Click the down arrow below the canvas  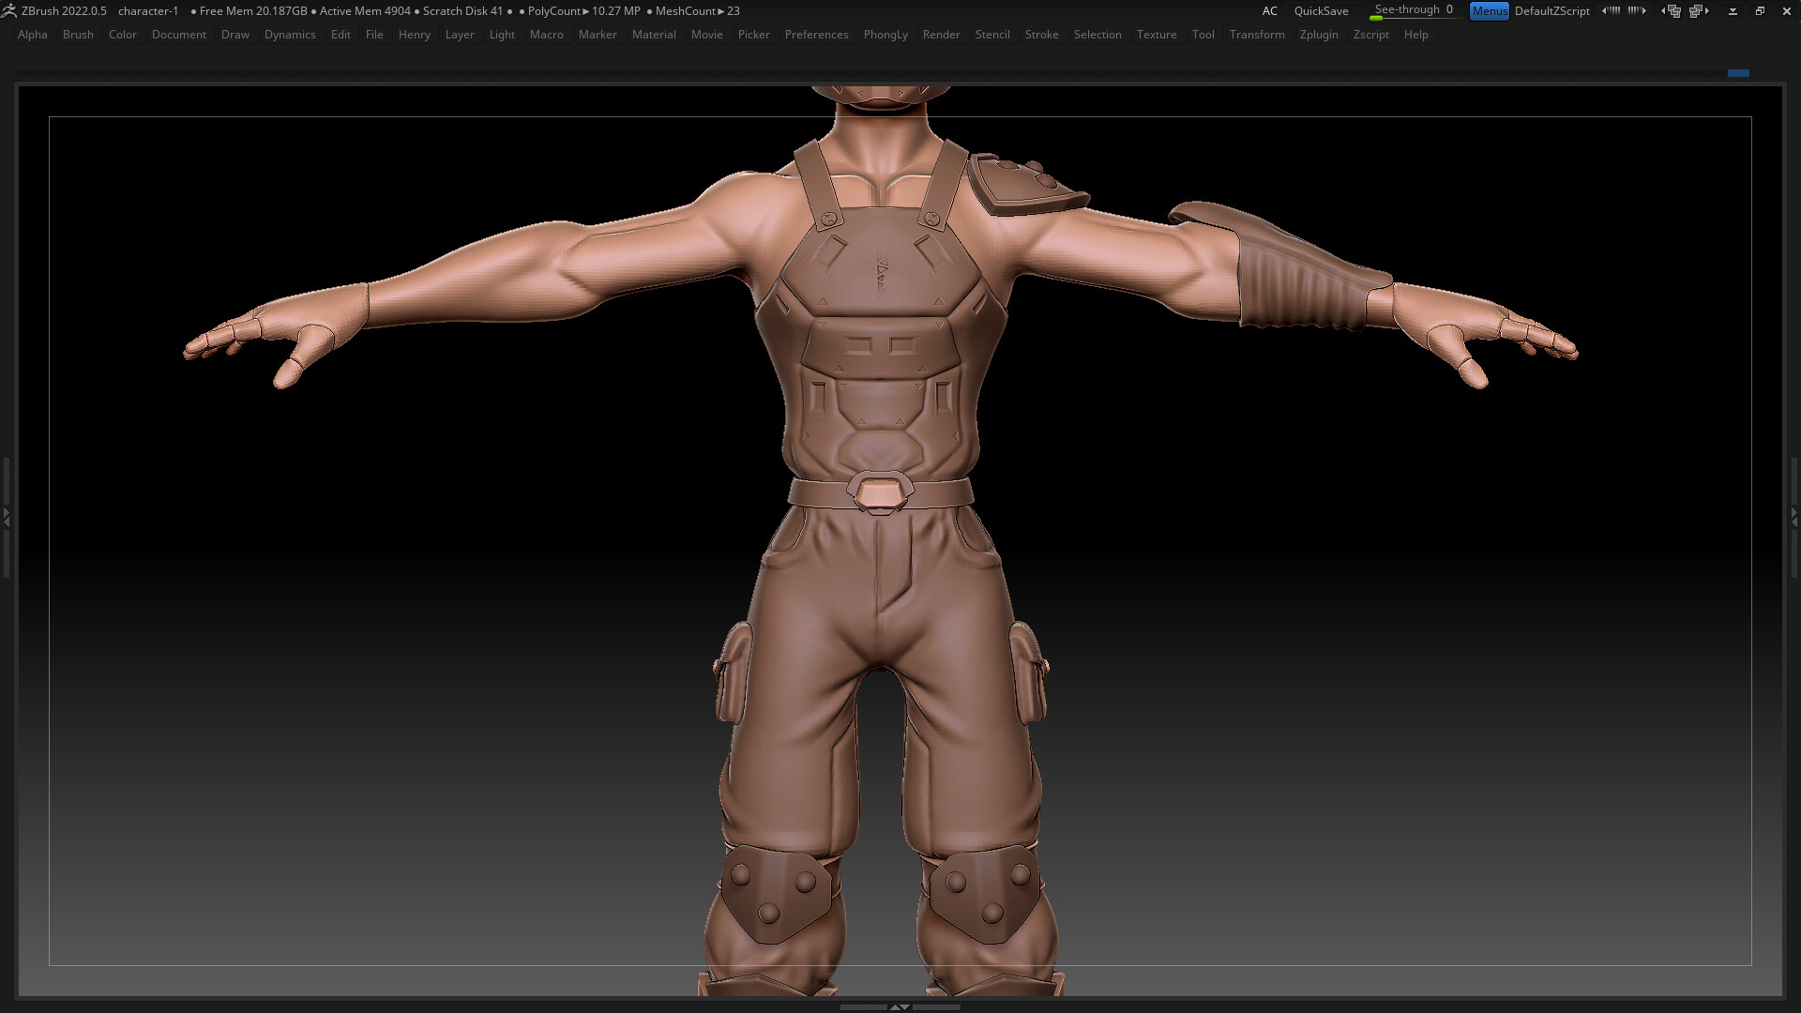[x=904, y=1006]
